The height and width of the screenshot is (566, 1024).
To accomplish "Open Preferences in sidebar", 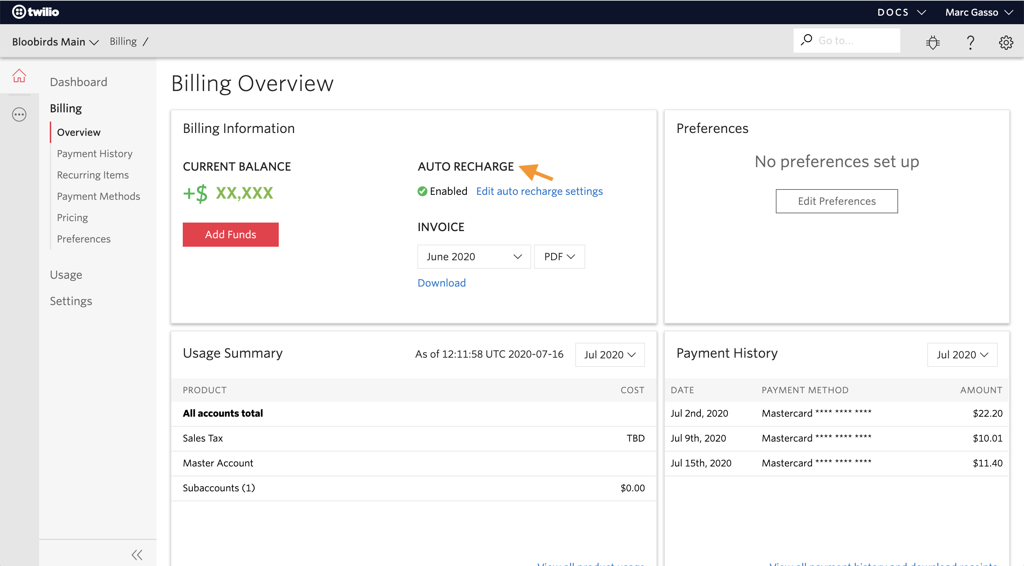I will click(x=84, y=239).
